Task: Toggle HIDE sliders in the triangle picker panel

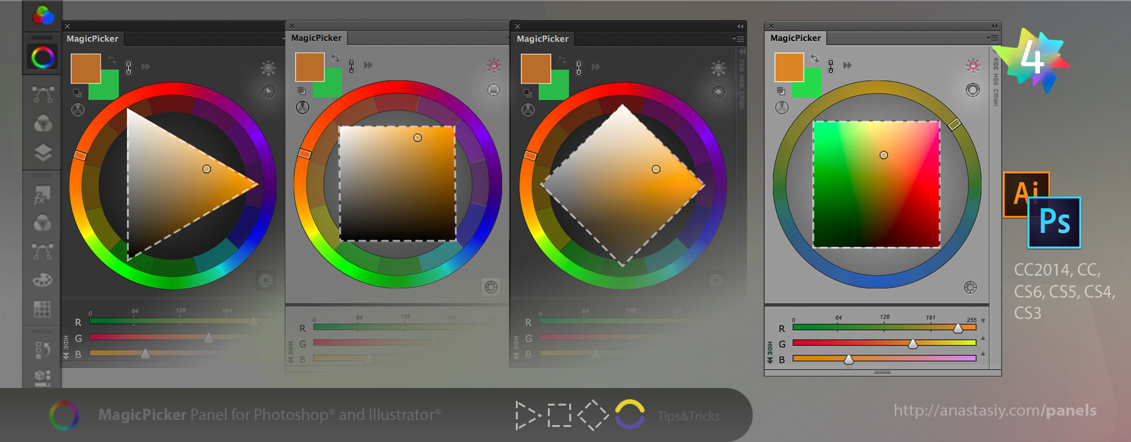Action: click(x=66, y=348)
